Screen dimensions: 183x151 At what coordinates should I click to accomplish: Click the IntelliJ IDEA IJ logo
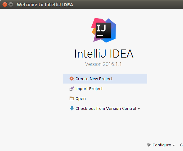(x=104, y=30)
